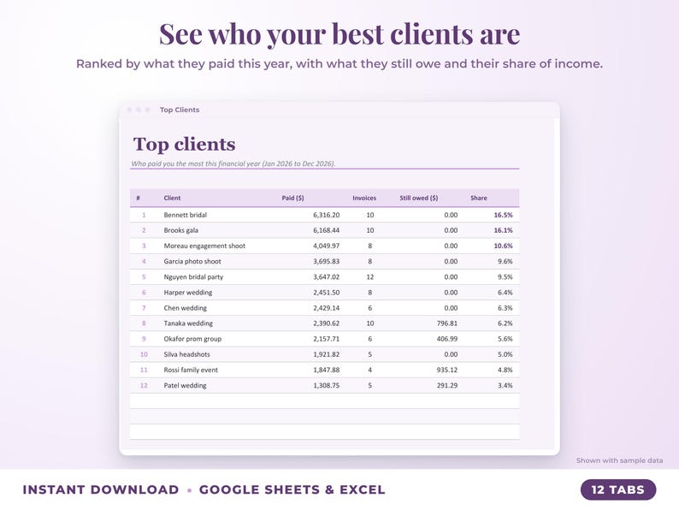This screenshot has width=679, height=510.
Task: Click the Invoices column header
Action: pos(364,198)
